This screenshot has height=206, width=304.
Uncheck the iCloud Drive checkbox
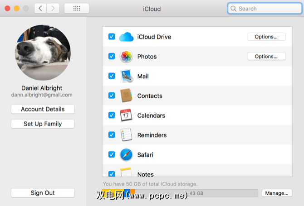[112, 37]
